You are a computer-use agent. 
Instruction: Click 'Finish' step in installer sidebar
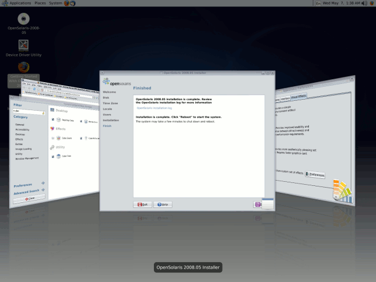pyautogui.click(x=107, y=126)
